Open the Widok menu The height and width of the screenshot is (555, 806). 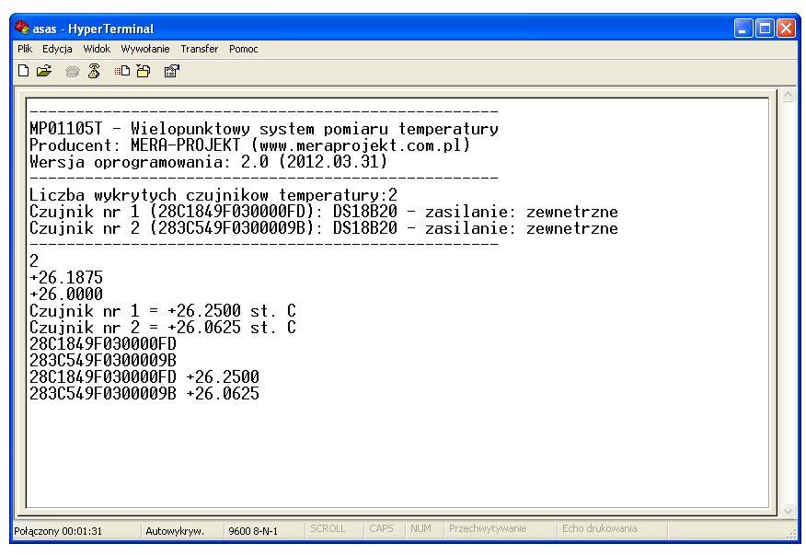tap(97, 49)
